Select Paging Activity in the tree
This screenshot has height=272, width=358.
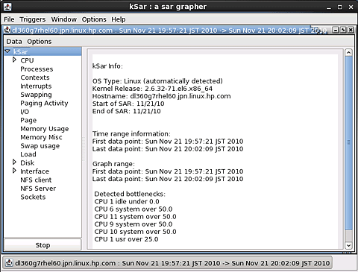tap(44, 104)
